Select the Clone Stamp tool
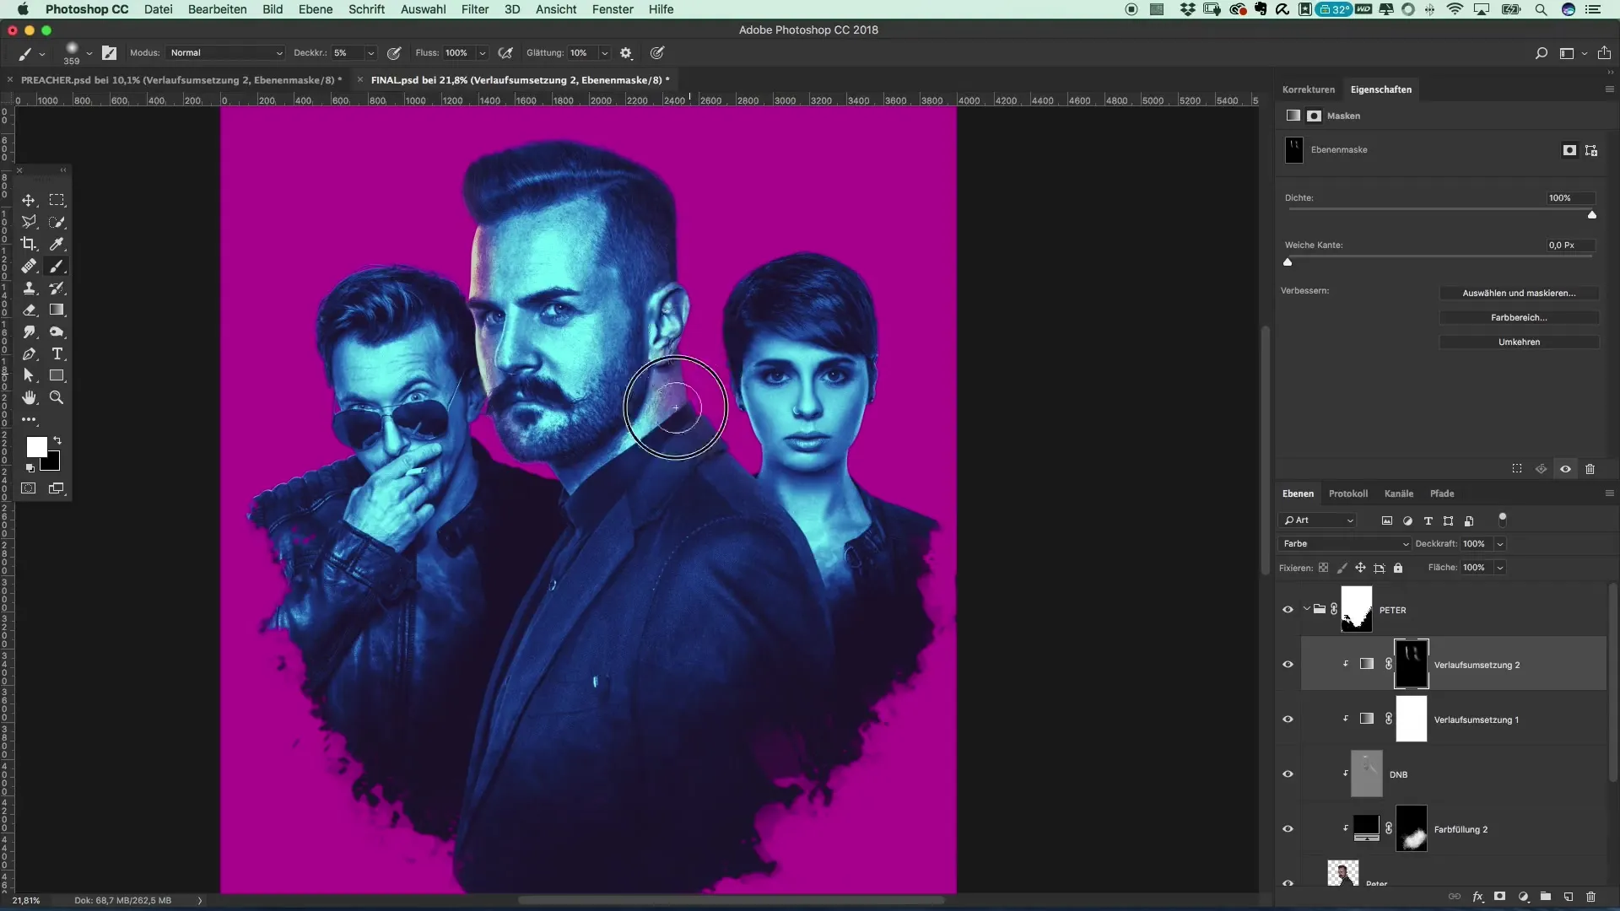The width and height of the screenshot is (1620, 911). point(29,288)
